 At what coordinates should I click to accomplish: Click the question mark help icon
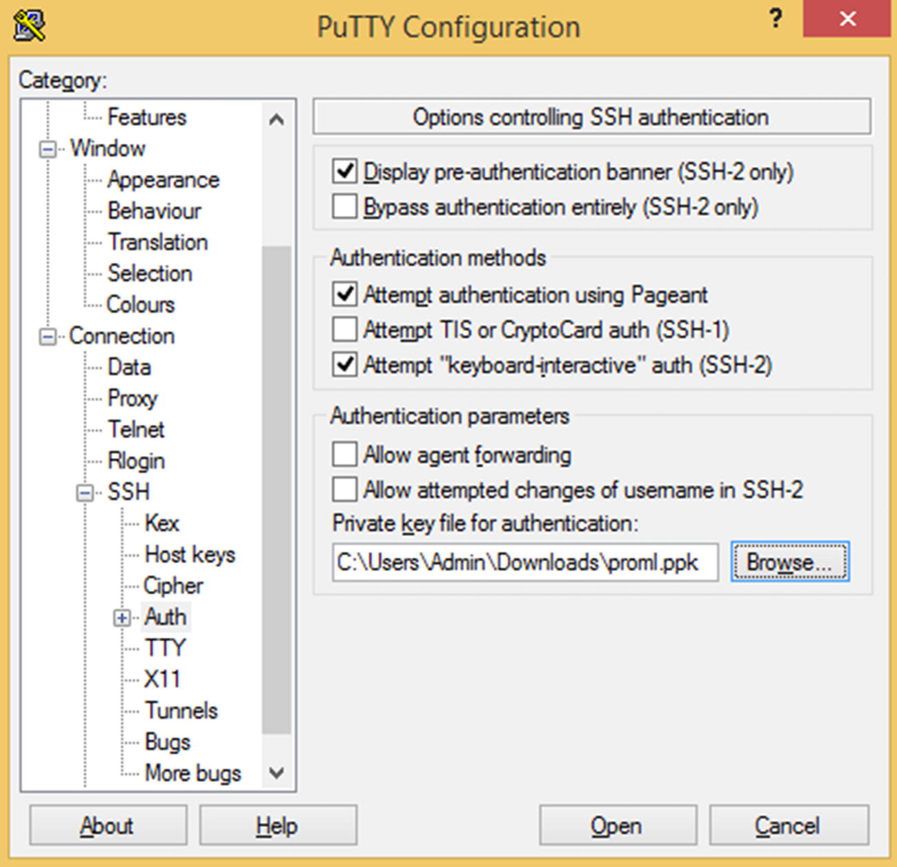(776, 19)
